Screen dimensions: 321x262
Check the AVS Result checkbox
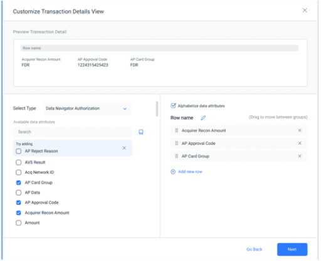coord(19,162)
